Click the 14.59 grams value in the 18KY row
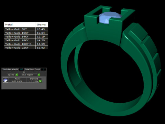This screenshot has width=165, height=124. coord(41,40)
